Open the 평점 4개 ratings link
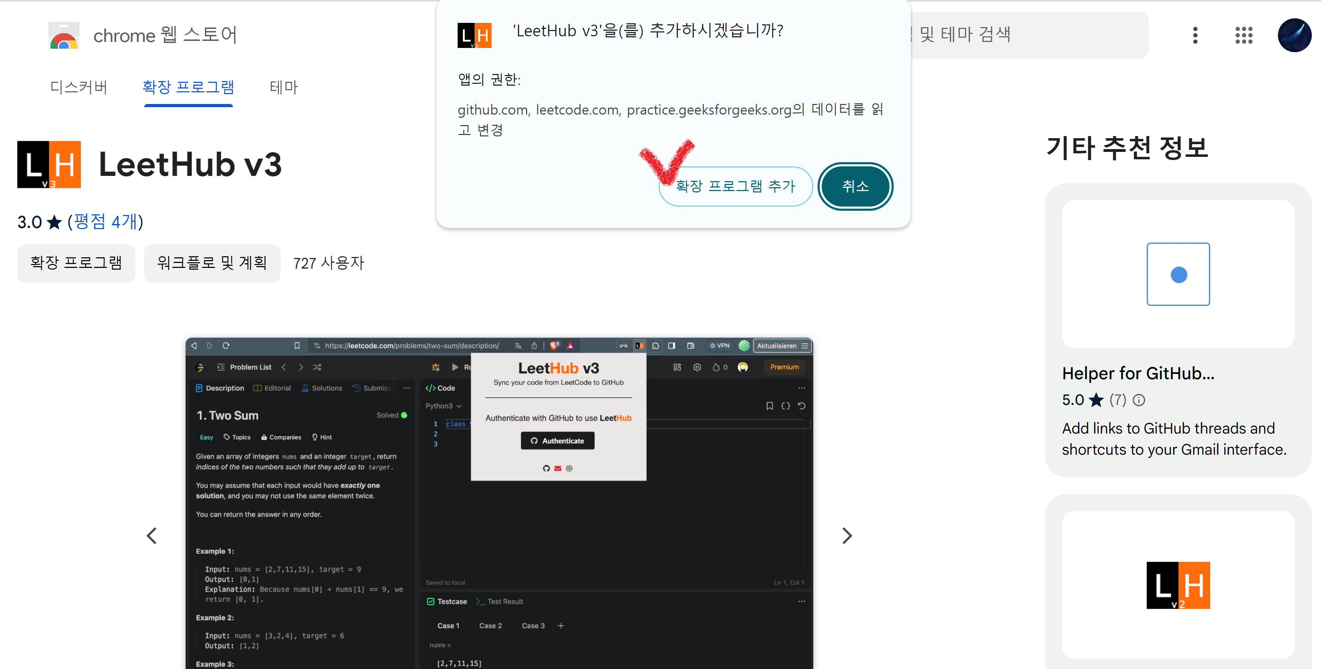 (105, 222)
